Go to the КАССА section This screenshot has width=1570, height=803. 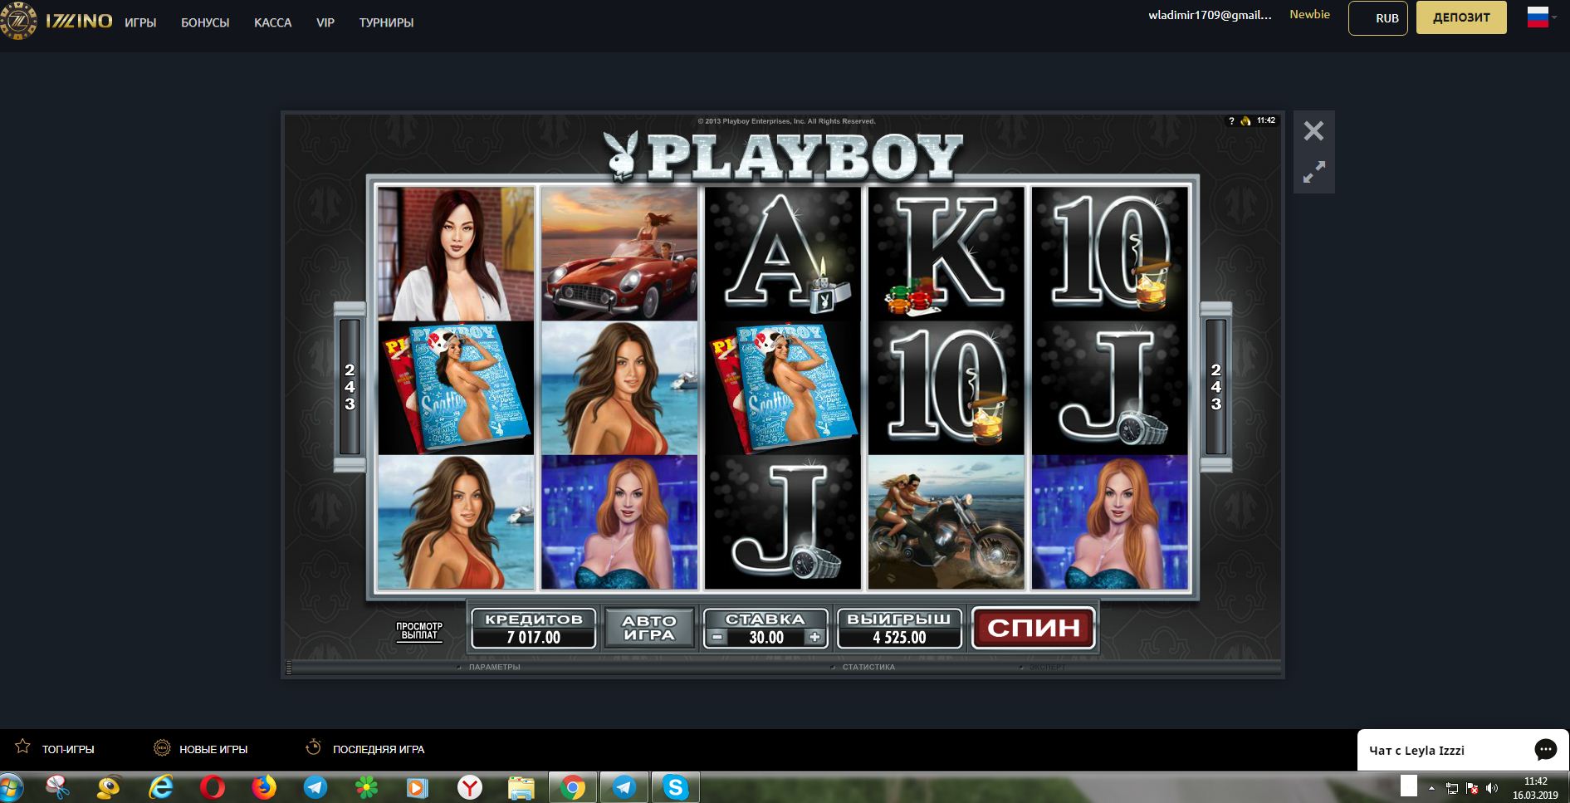pos(272,22)
